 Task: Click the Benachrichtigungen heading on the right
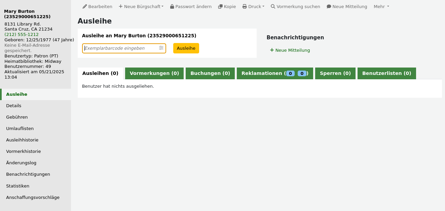pos(295,38)
